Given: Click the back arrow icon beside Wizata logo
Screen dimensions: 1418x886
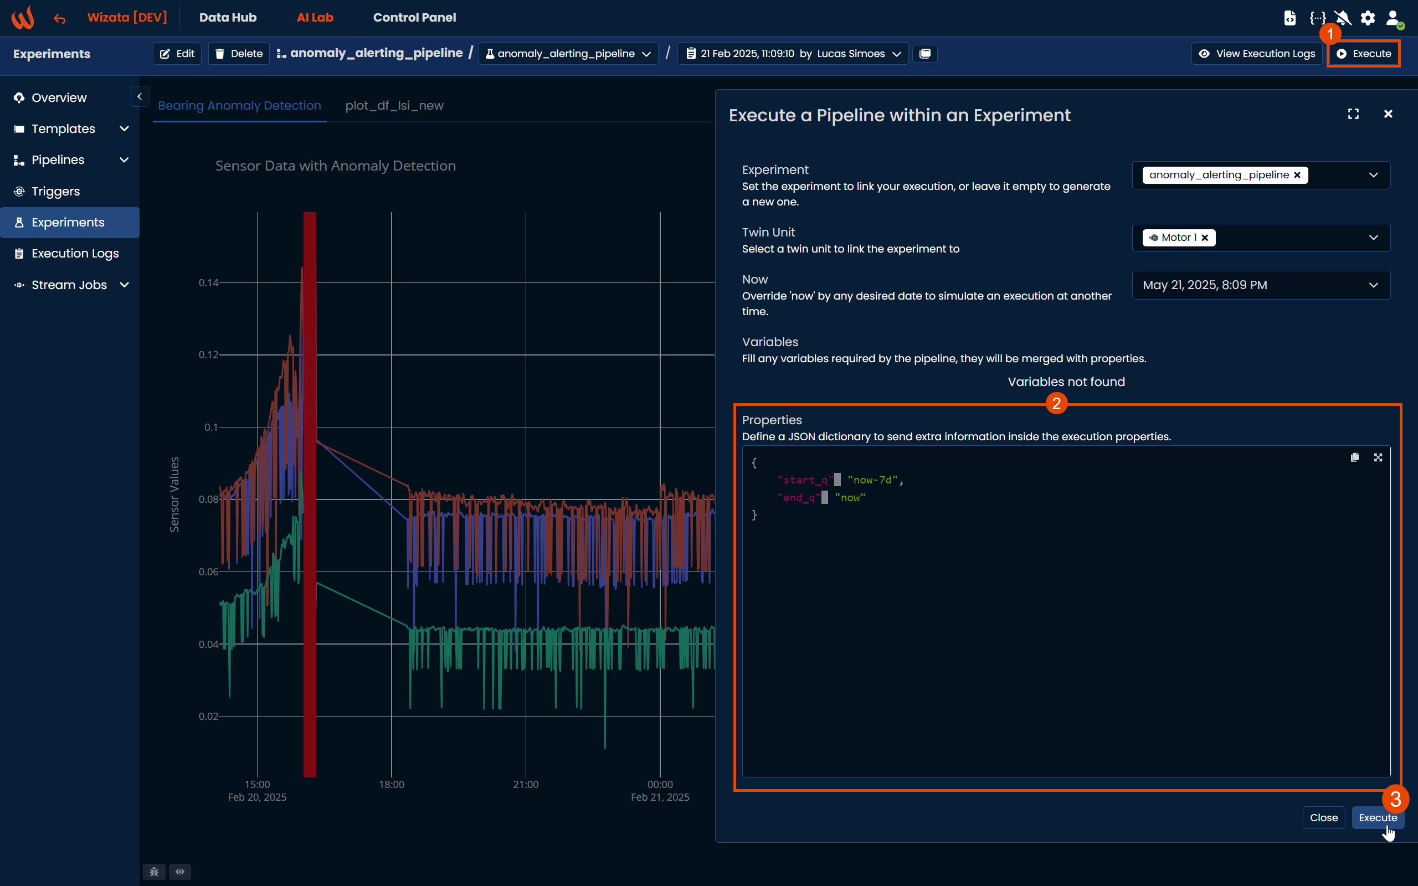Looking at the screenshot, I should [59, 19].
